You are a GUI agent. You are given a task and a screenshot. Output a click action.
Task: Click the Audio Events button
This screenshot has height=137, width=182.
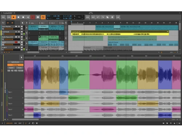15,62
